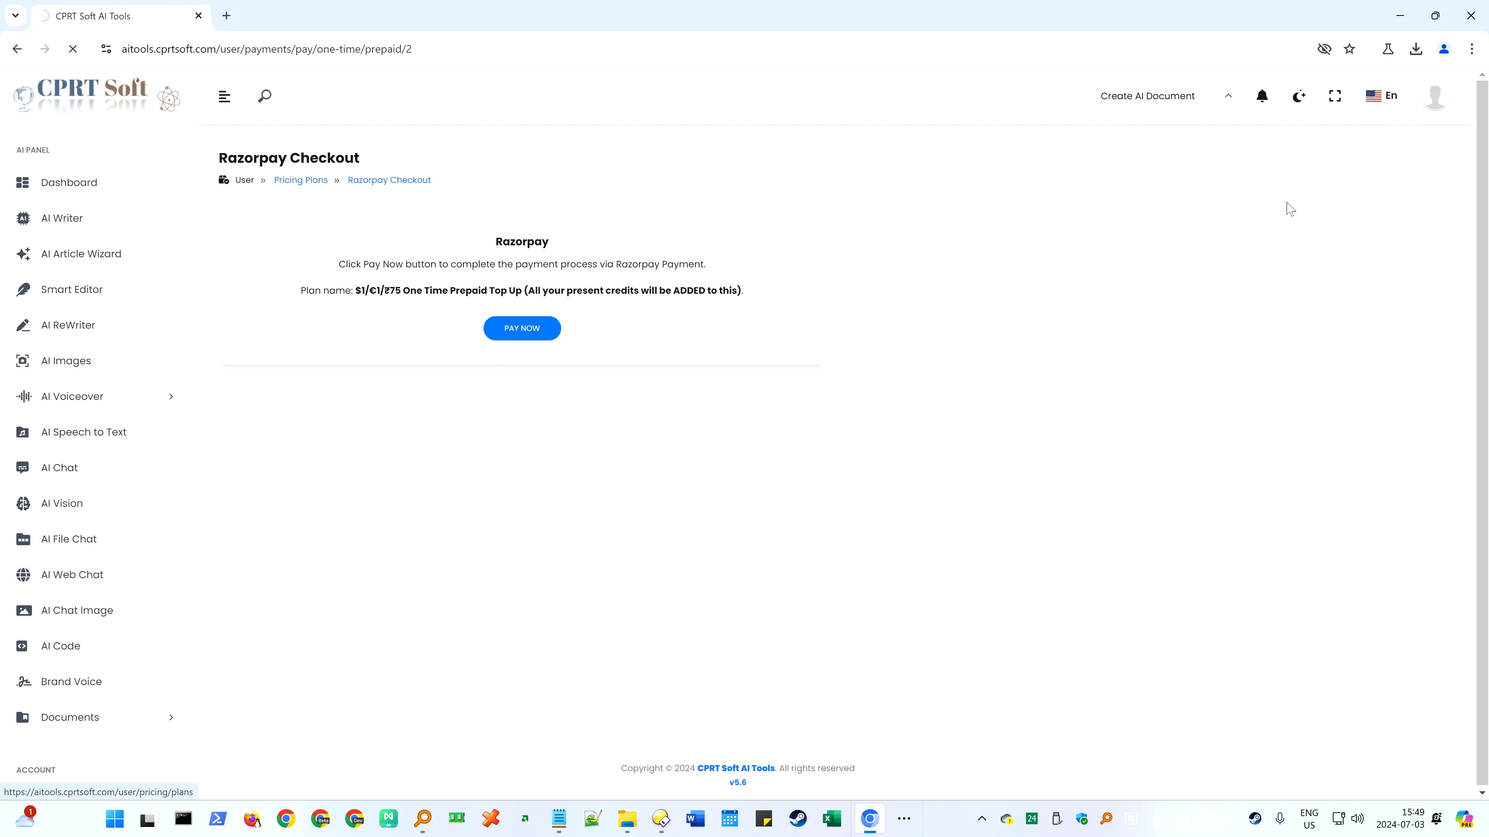Open the Pricing Plans breadcrumb link

click(301, 180)
